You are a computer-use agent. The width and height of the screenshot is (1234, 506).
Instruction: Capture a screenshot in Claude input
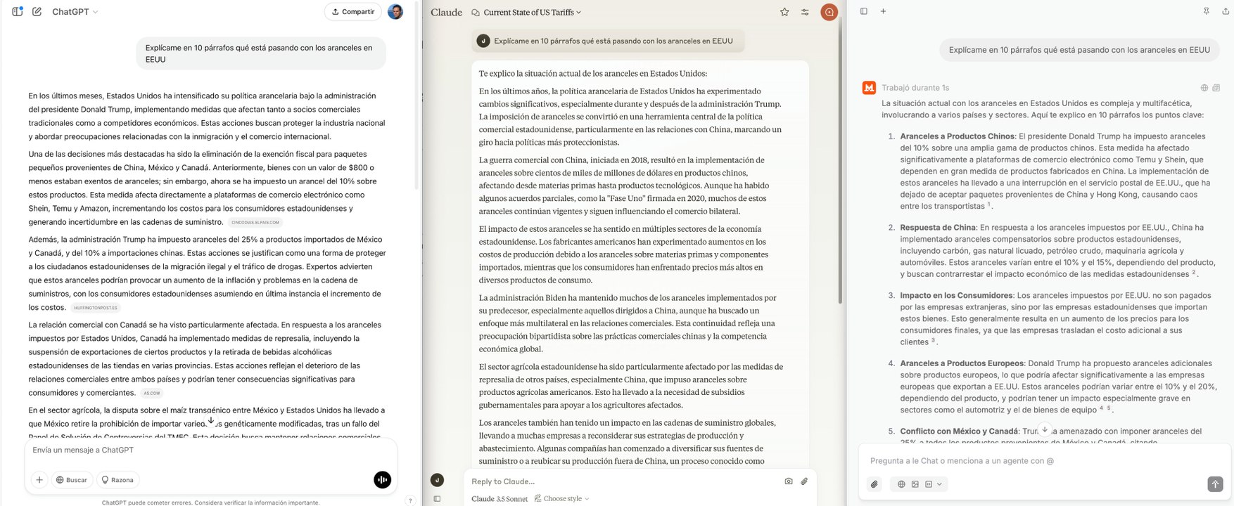coord(788,481)
